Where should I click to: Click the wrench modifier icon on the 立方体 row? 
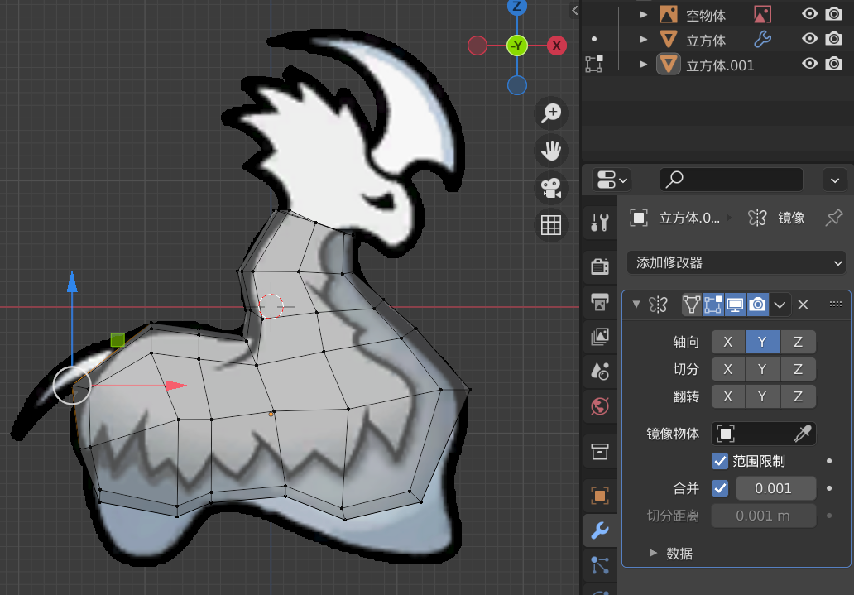(762, 39)
